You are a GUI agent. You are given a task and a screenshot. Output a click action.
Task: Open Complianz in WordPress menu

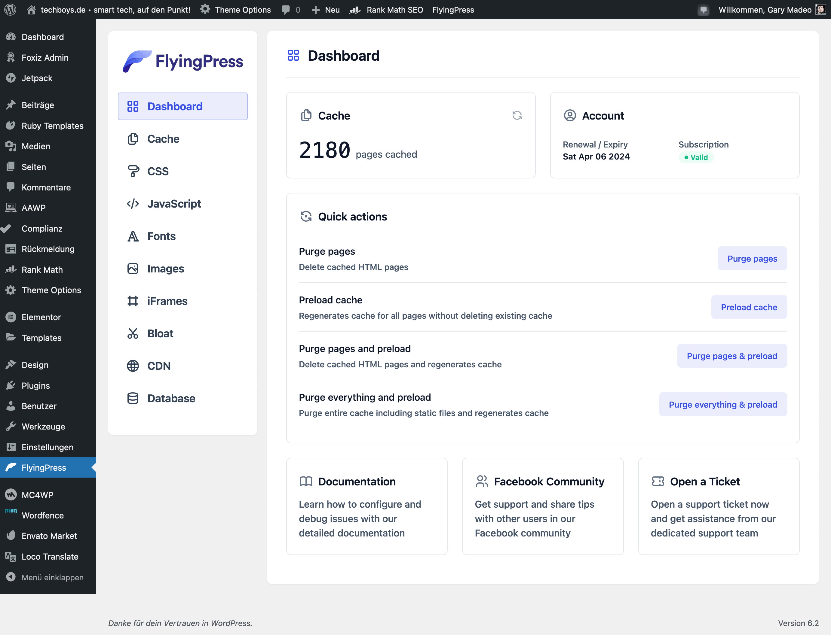coord(48,228)
